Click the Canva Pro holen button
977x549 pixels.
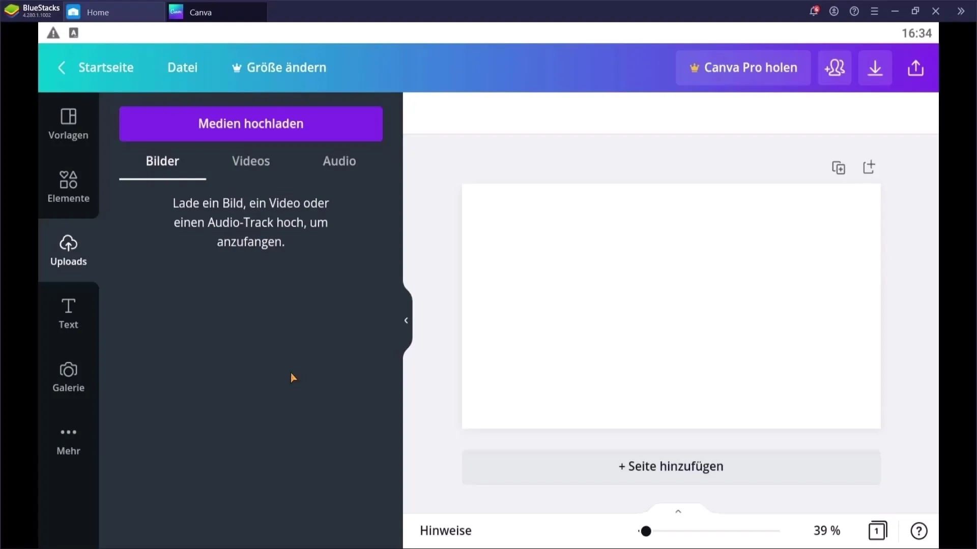tap(743, 67)
